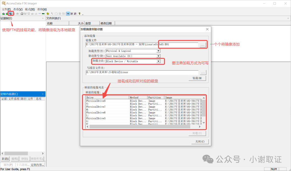Browse for the write cache folder with ...
Viewport: 291px width, 171px height.
203,73
